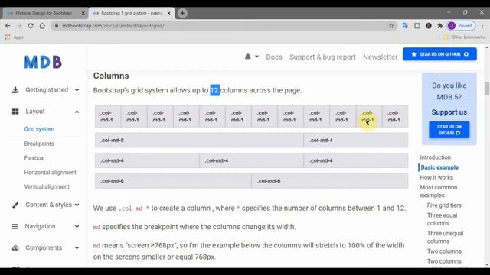This screenshot has width=490, height=275.
Task: Go back with the browser back arrow
Action: (8, 26)
